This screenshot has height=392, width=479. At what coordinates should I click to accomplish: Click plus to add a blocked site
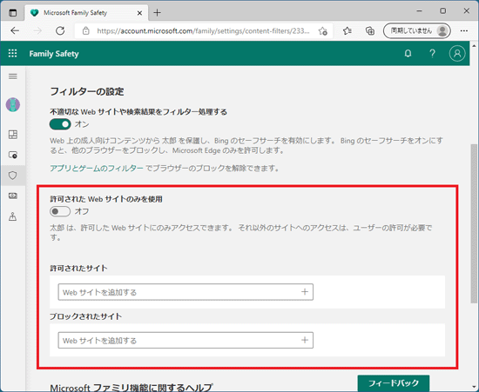(x=305, y=340)
